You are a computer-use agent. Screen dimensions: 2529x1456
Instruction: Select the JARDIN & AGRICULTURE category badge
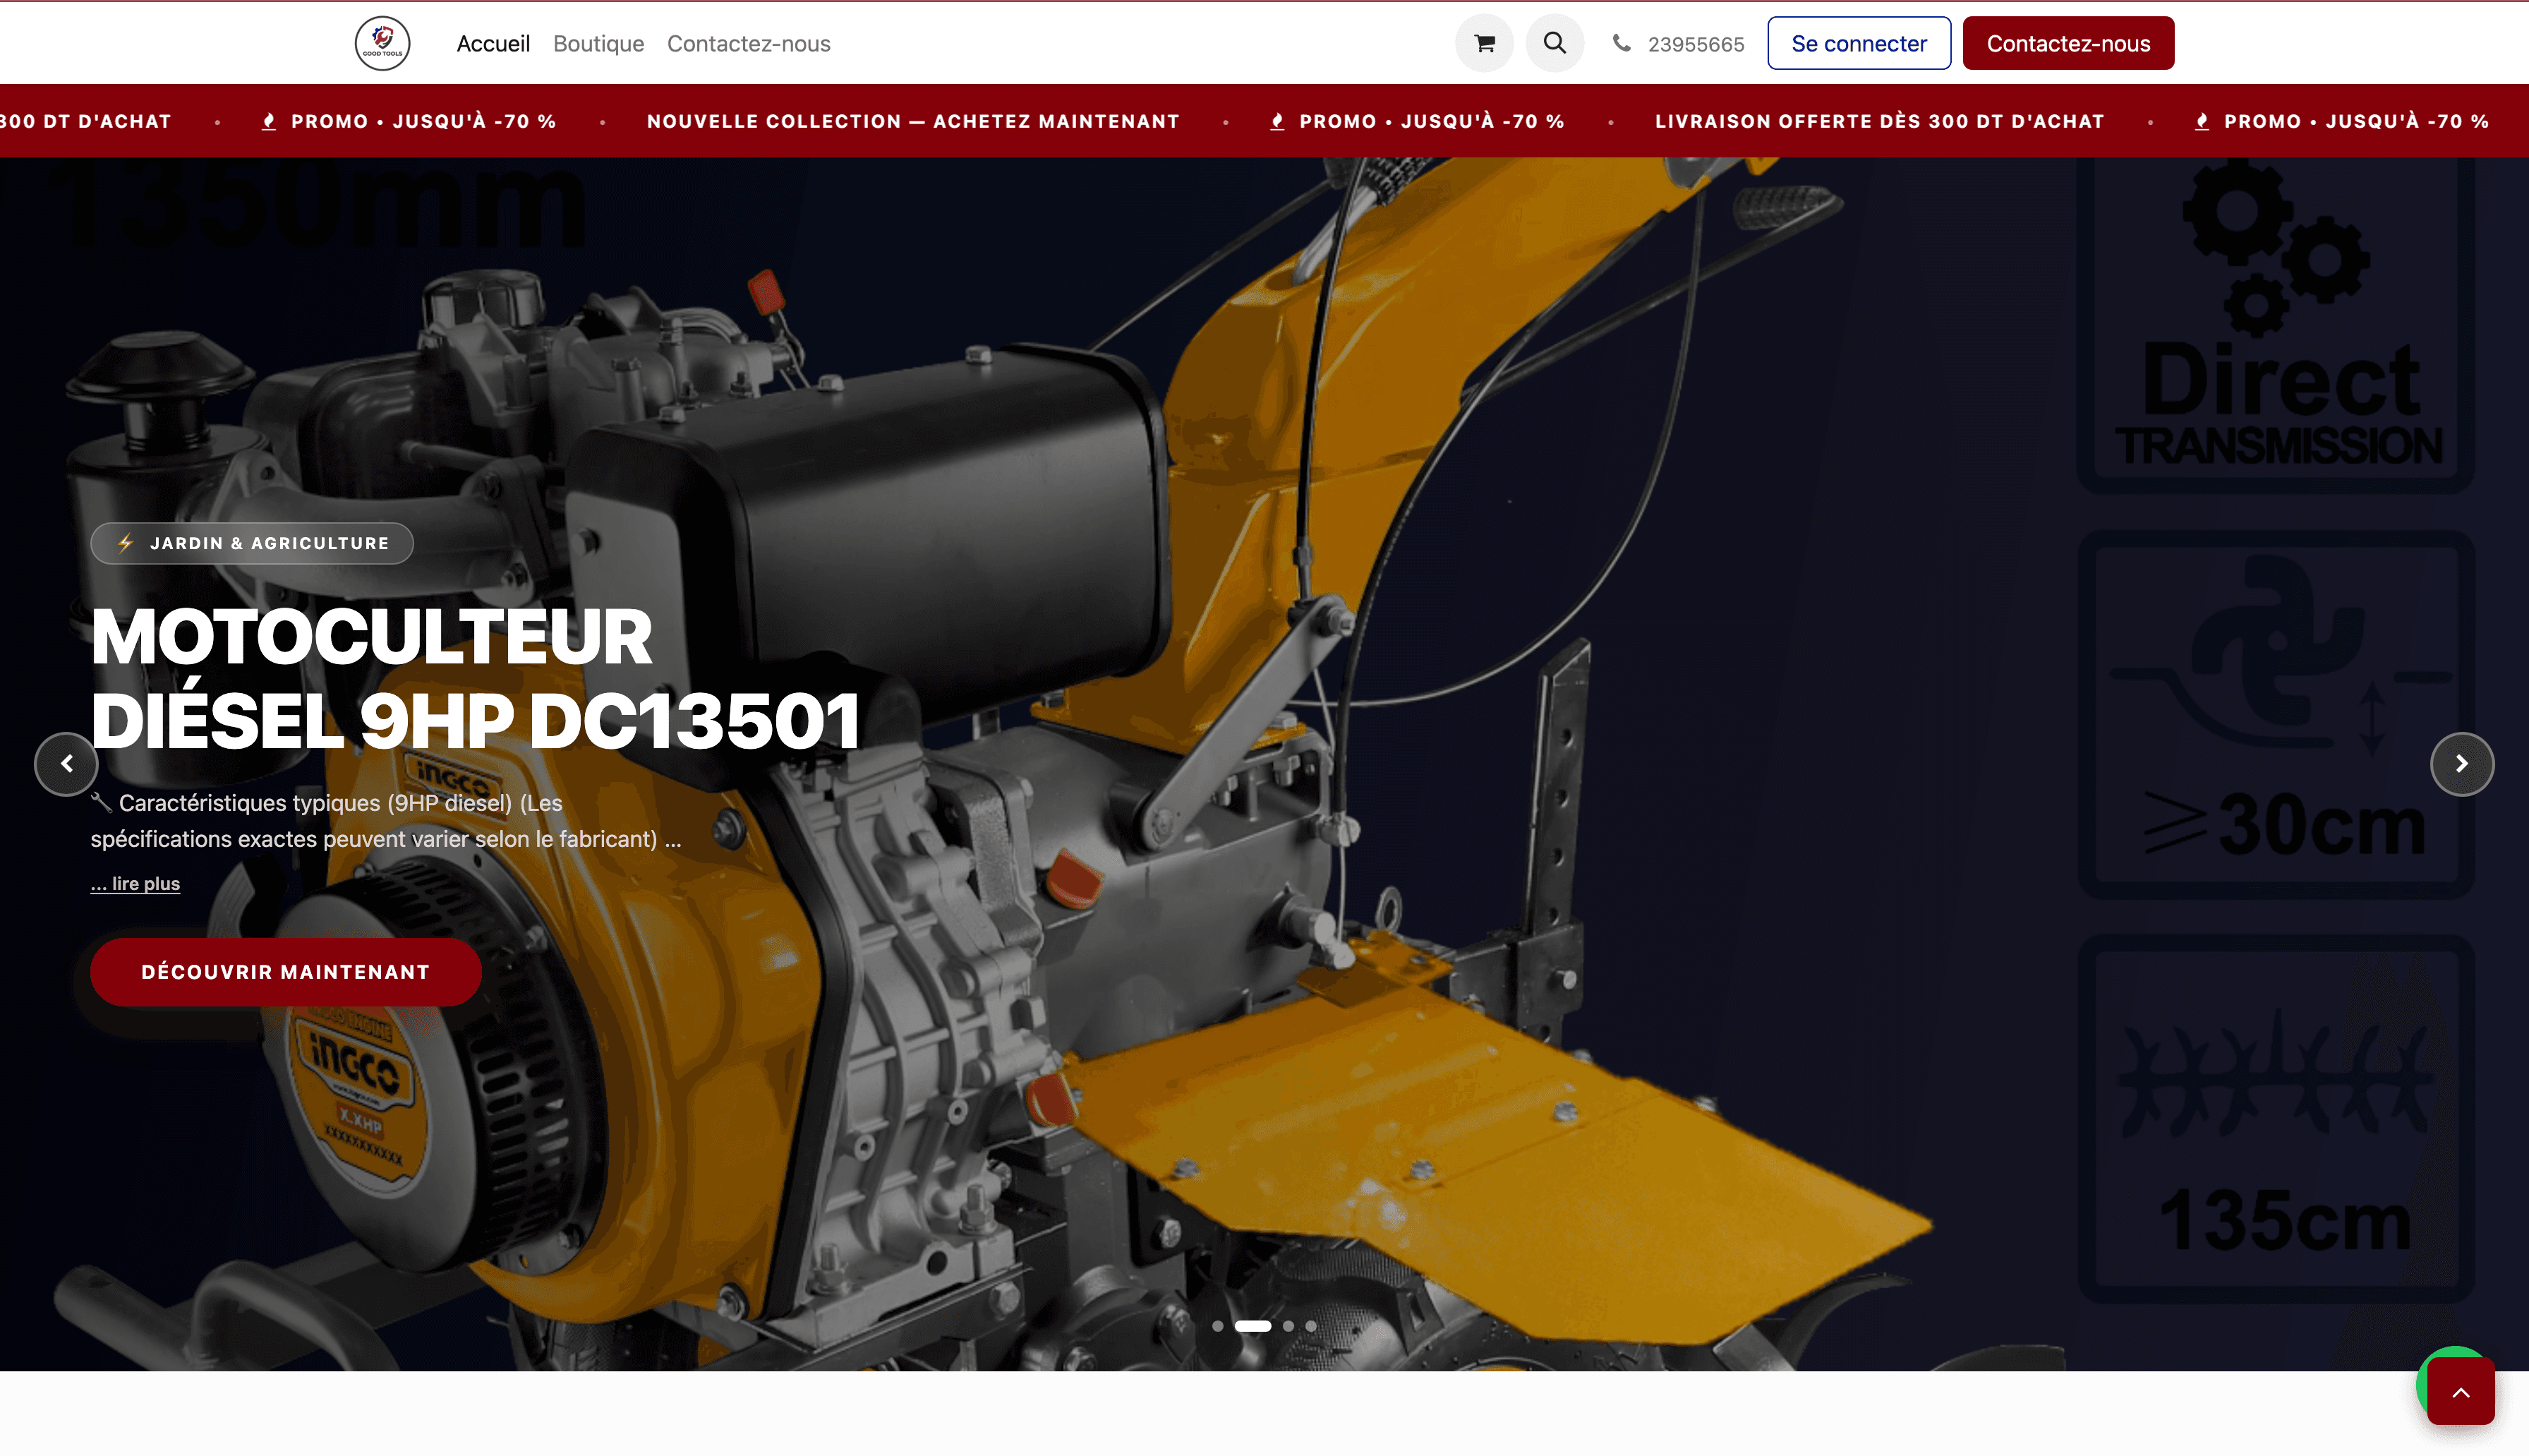click(x=252, y=543)
